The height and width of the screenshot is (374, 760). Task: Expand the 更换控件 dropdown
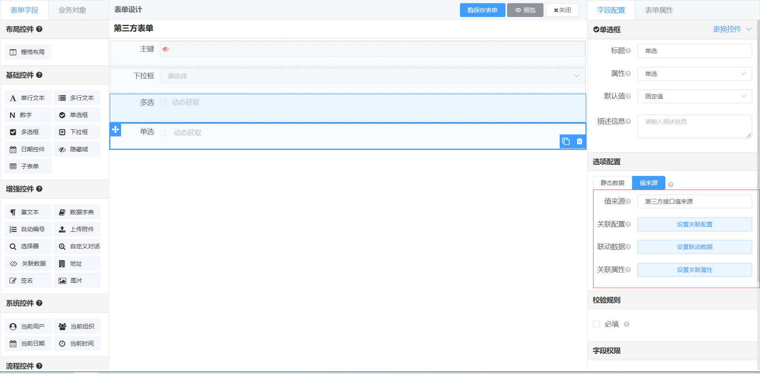pos(732,29)
